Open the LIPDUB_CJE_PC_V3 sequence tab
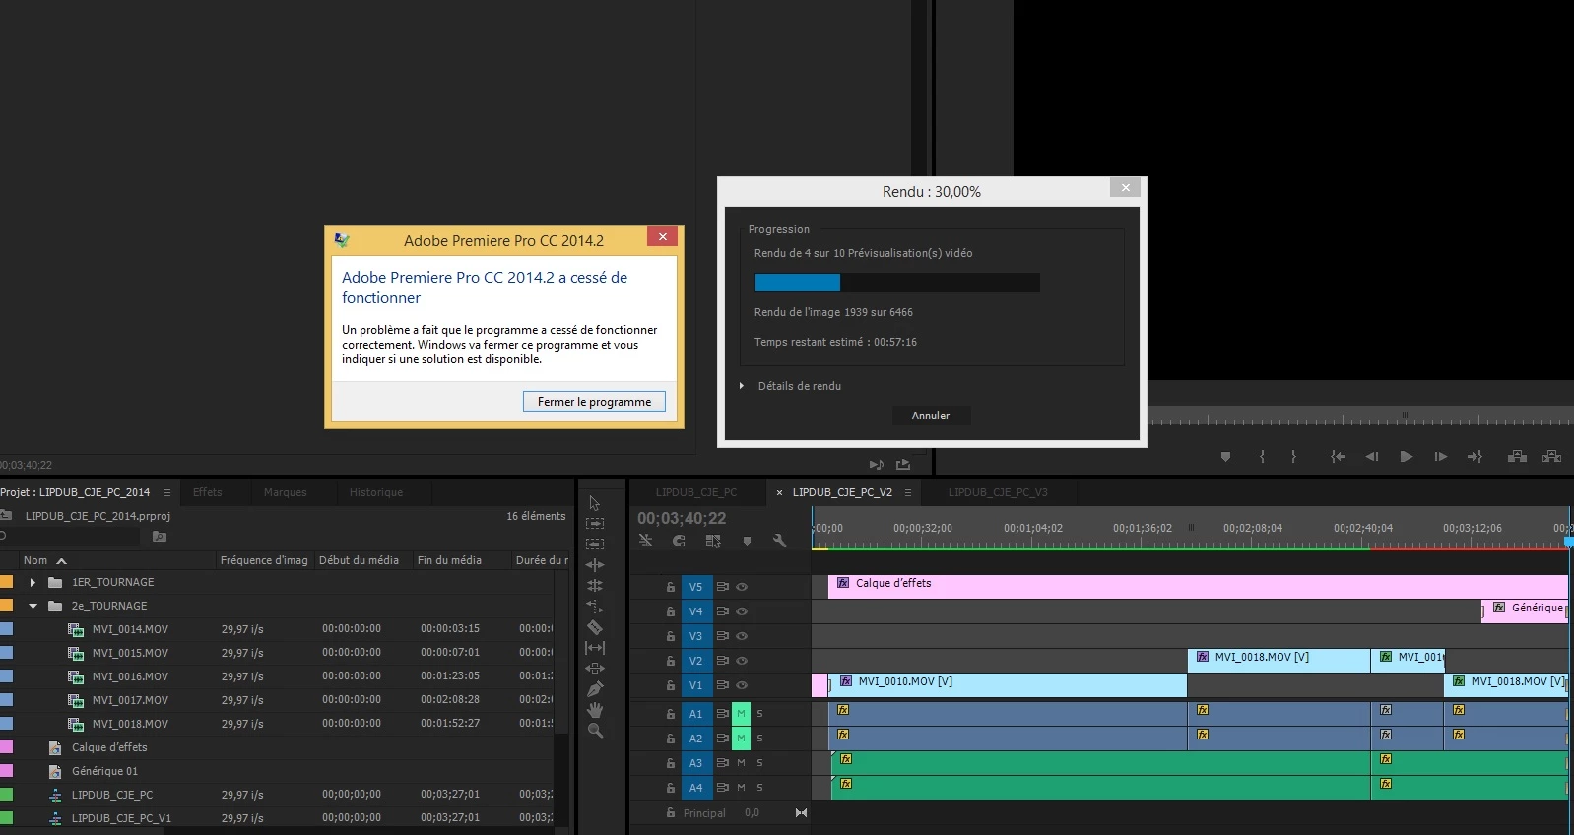1574x835 pixels. coord(998,492)
